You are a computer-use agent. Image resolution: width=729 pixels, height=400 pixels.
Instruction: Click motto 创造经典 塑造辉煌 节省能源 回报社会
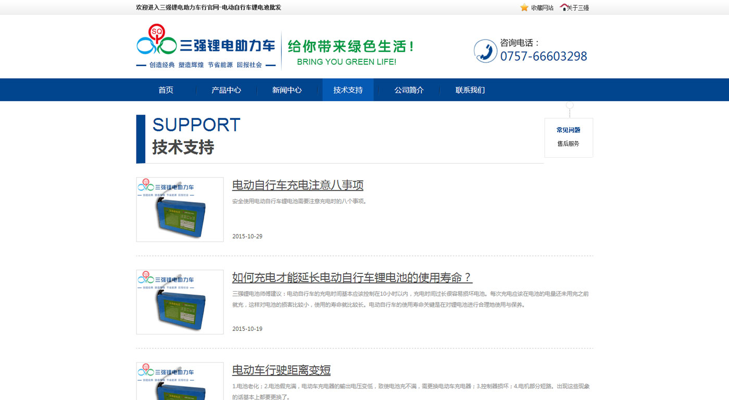click(x=206, y=65)
